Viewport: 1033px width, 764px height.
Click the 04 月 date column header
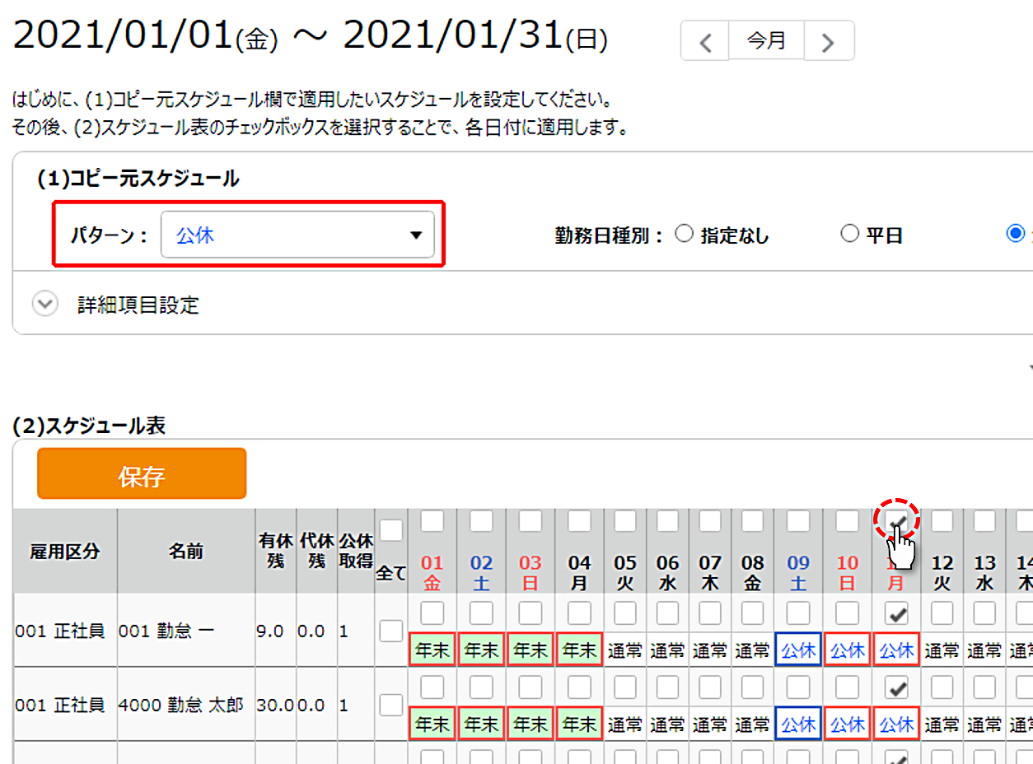[580, 573]
